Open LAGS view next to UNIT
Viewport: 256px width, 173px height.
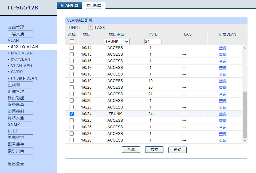point(100,28)
